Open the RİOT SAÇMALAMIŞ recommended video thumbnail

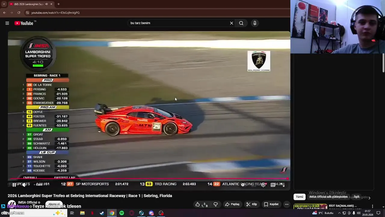310,206
